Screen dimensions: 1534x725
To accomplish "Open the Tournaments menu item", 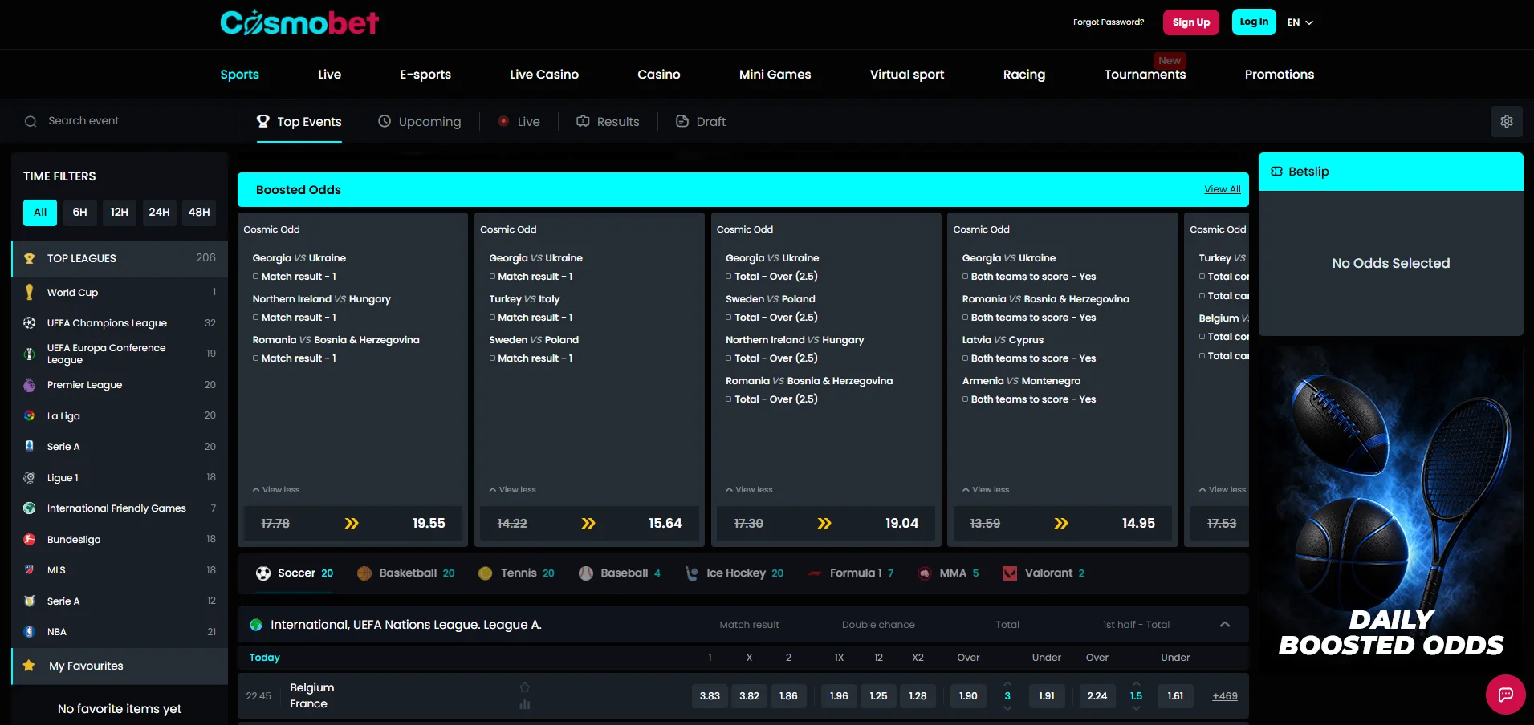I will tap(1145, 75).
